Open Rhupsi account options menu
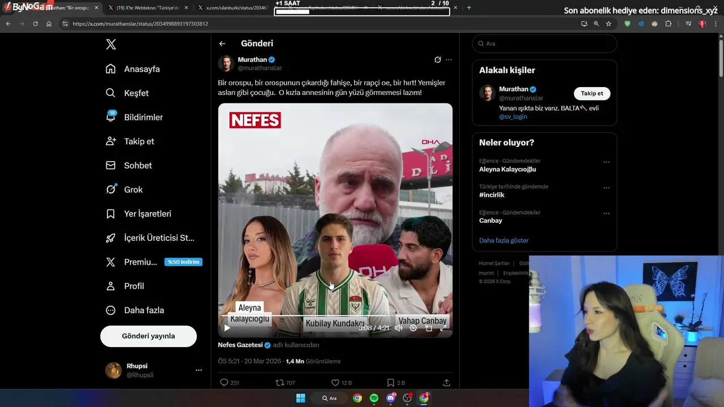The height and width of the screenshot is (407, 724). click(x=199, y=370)
